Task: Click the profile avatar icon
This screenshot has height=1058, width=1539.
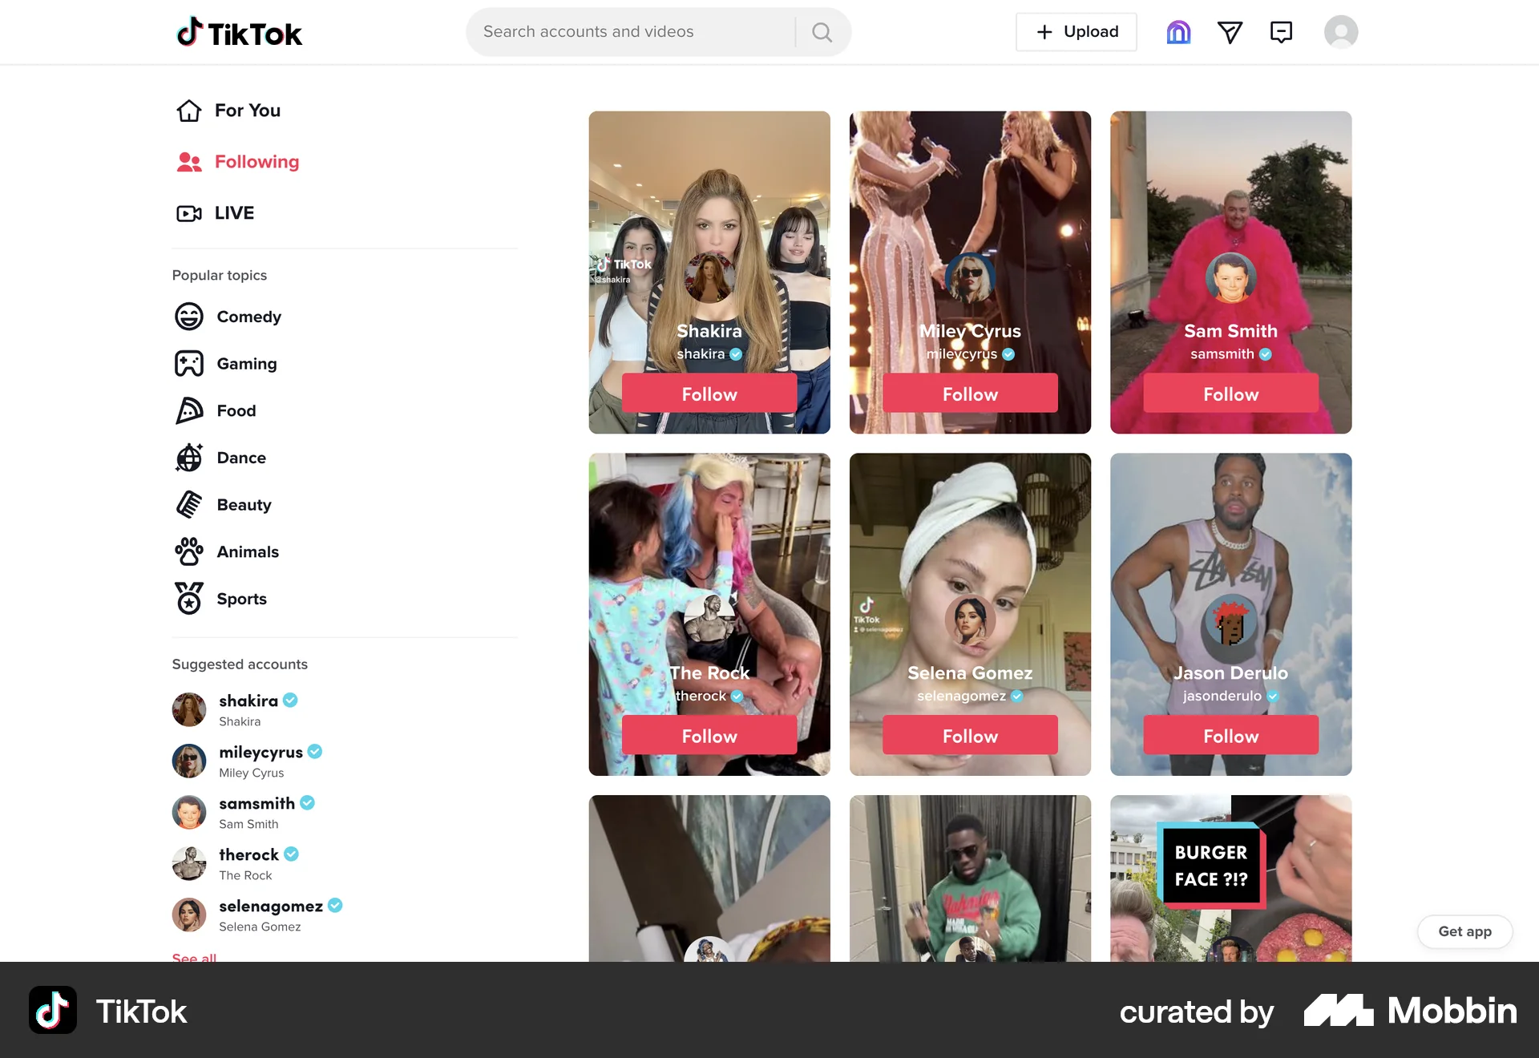Action: [1341, 32]
